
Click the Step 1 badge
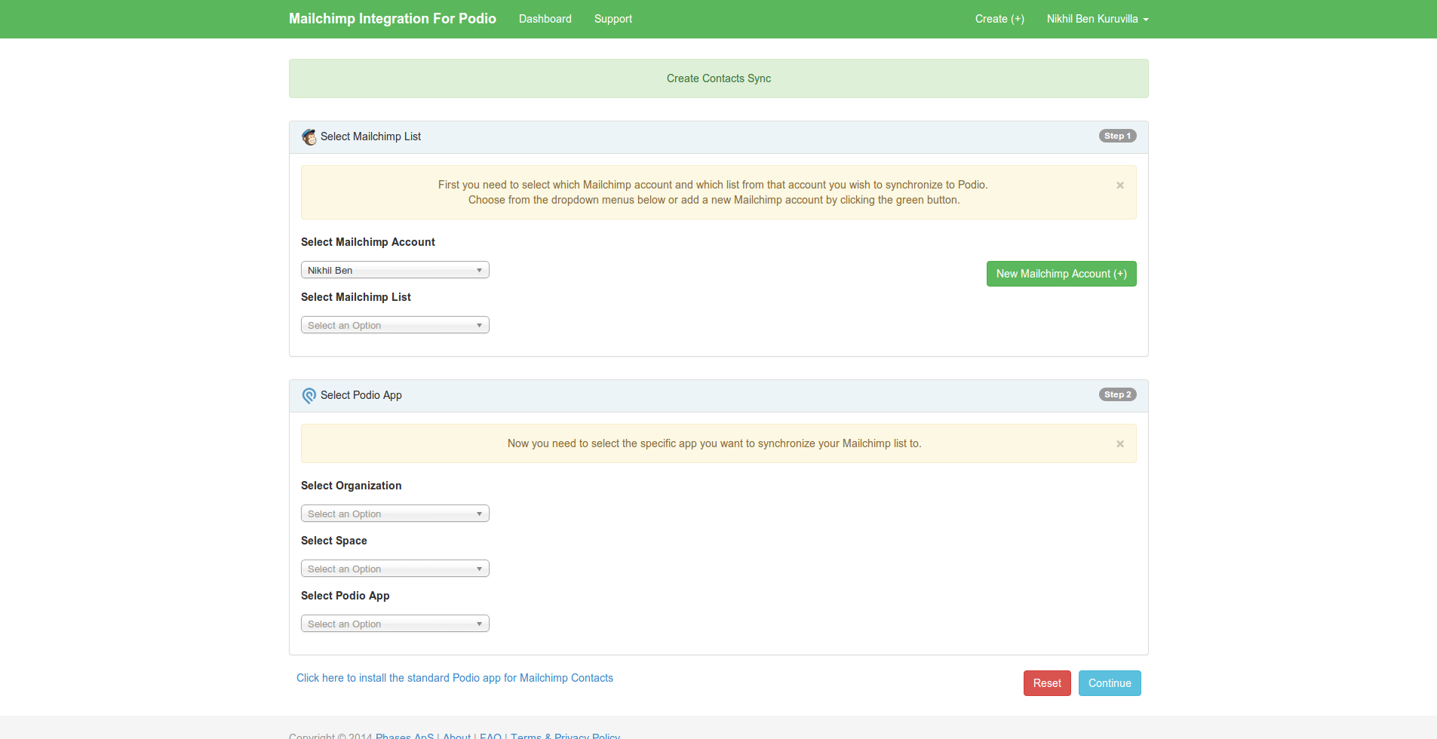tap(1116, 136)
